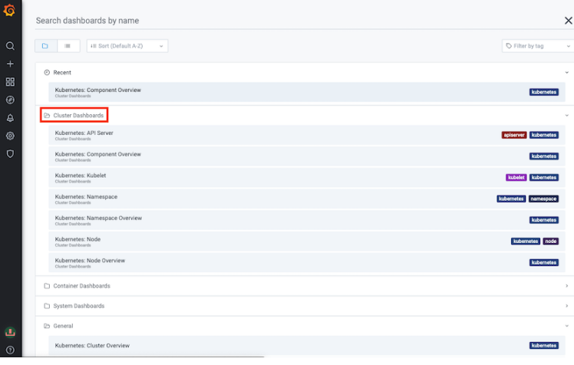Click kubernetes tag on Cluster Overview row

[x=543, y=346]
